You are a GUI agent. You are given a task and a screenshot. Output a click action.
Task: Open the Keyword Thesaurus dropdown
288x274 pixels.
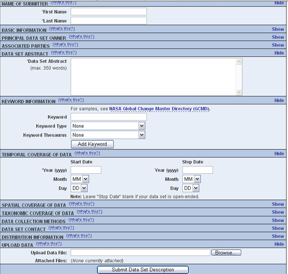(108, 135)
